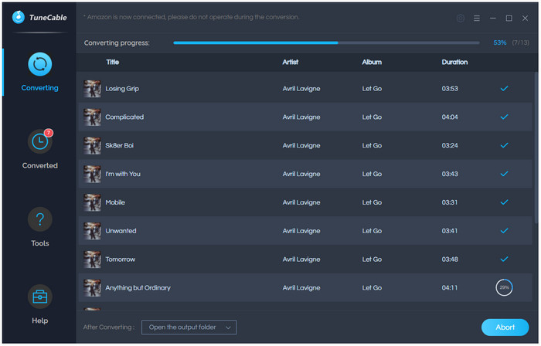Click the Amazon is now connected notice
Image resolution: width=541 pixels, height=346 pixels.
(x=192, y=17)
